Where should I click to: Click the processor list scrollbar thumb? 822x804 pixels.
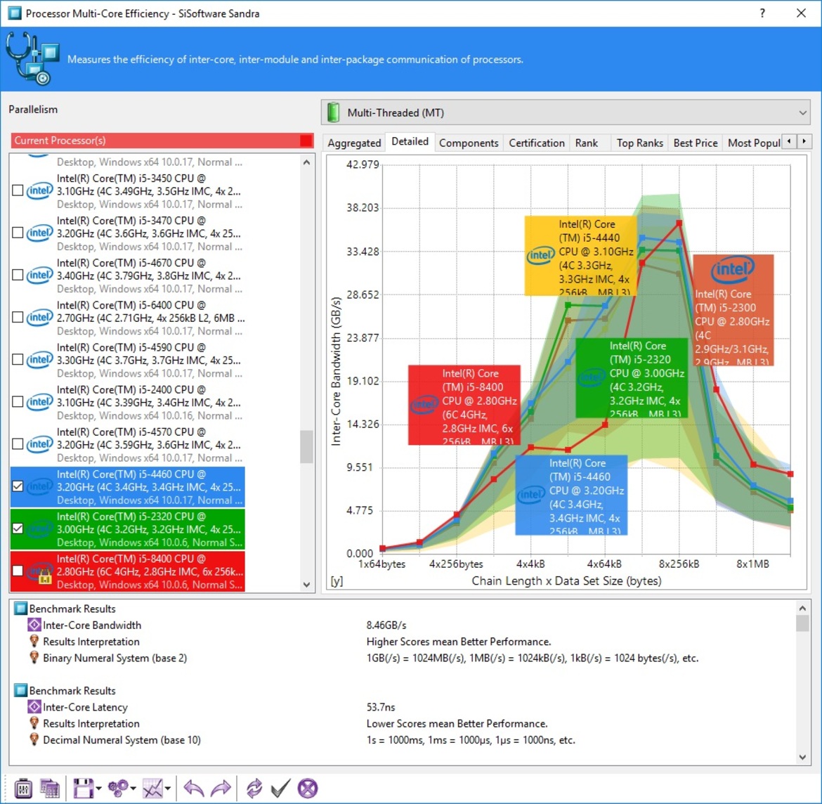coord(307,447)
